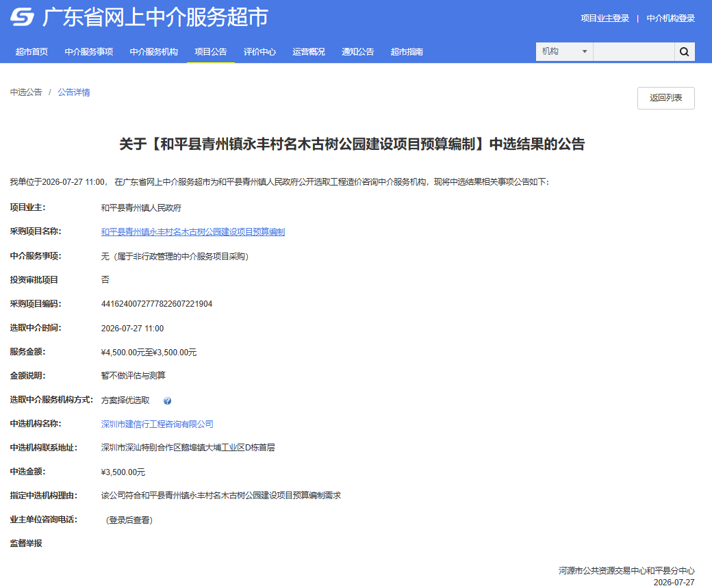Click the 广东省网上中介服务超市 site title
This screenshot has width=712, height=586.
click(155, 17)
